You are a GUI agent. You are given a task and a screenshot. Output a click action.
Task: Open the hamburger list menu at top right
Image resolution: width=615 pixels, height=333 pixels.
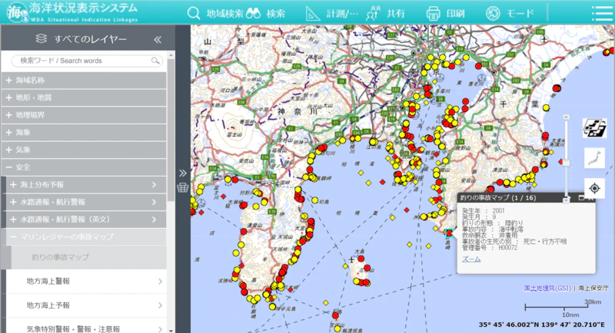click(602, 13)
